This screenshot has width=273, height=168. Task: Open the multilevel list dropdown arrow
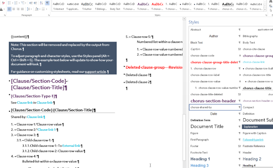click(x=26, y=3)
